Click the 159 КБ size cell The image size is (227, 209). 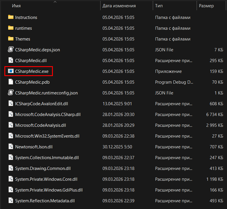216,71
